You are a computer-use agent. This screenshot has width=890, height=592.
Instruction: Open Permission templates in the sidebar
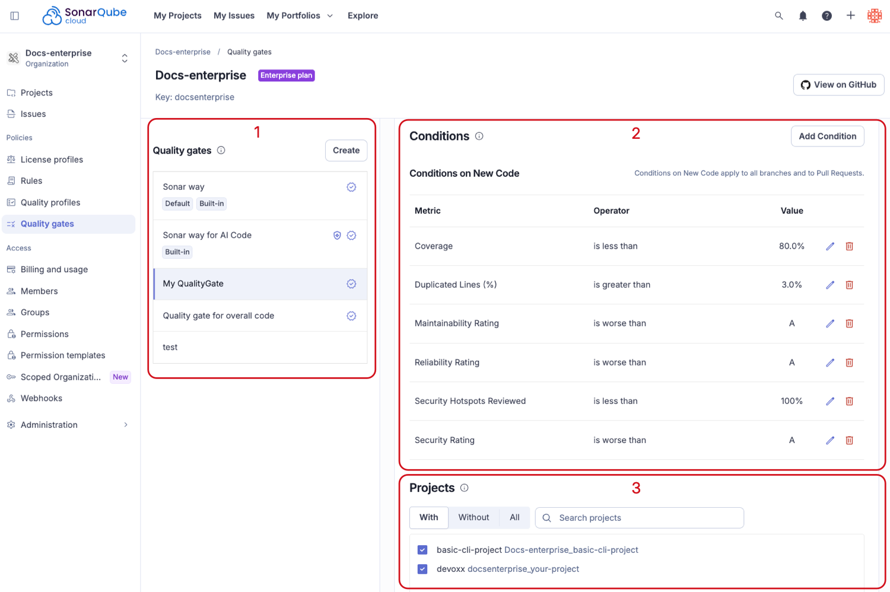(x=68, y=355)
